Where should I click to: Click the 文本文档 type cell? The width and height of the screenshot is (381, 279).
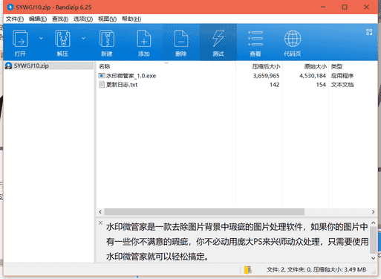click(342, 85)
